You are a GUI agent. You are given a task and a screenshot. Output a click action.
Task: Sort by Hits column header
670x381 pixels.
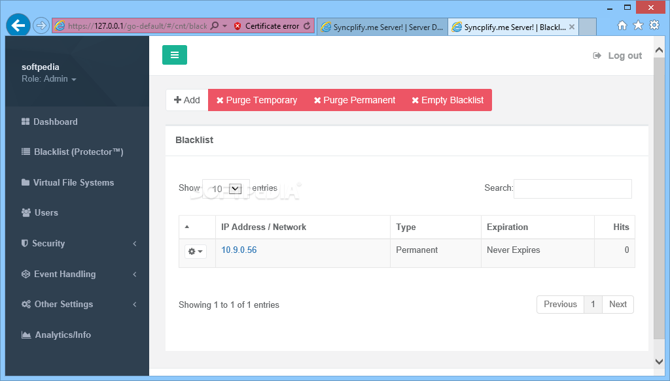click(x=614, y=227)
